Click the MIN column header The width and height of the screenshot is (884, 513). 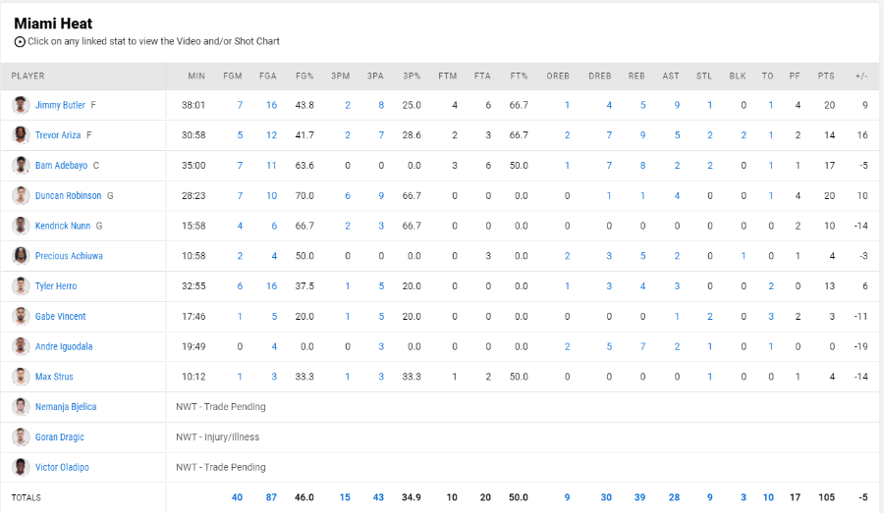pyautogui.click(x=196, y=76)
